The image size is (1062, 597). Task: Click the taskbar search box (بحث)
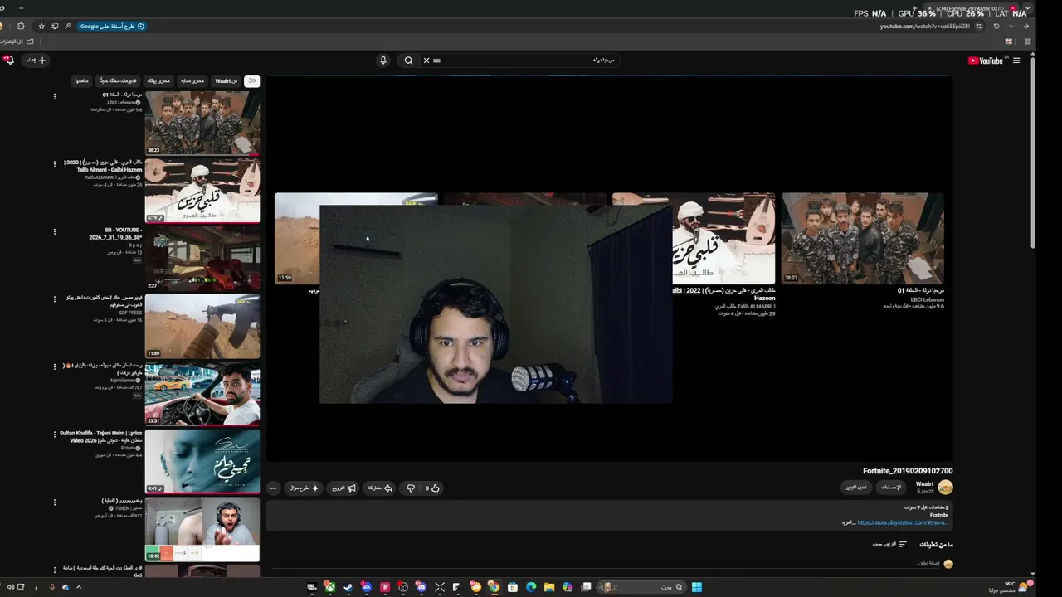641,587
